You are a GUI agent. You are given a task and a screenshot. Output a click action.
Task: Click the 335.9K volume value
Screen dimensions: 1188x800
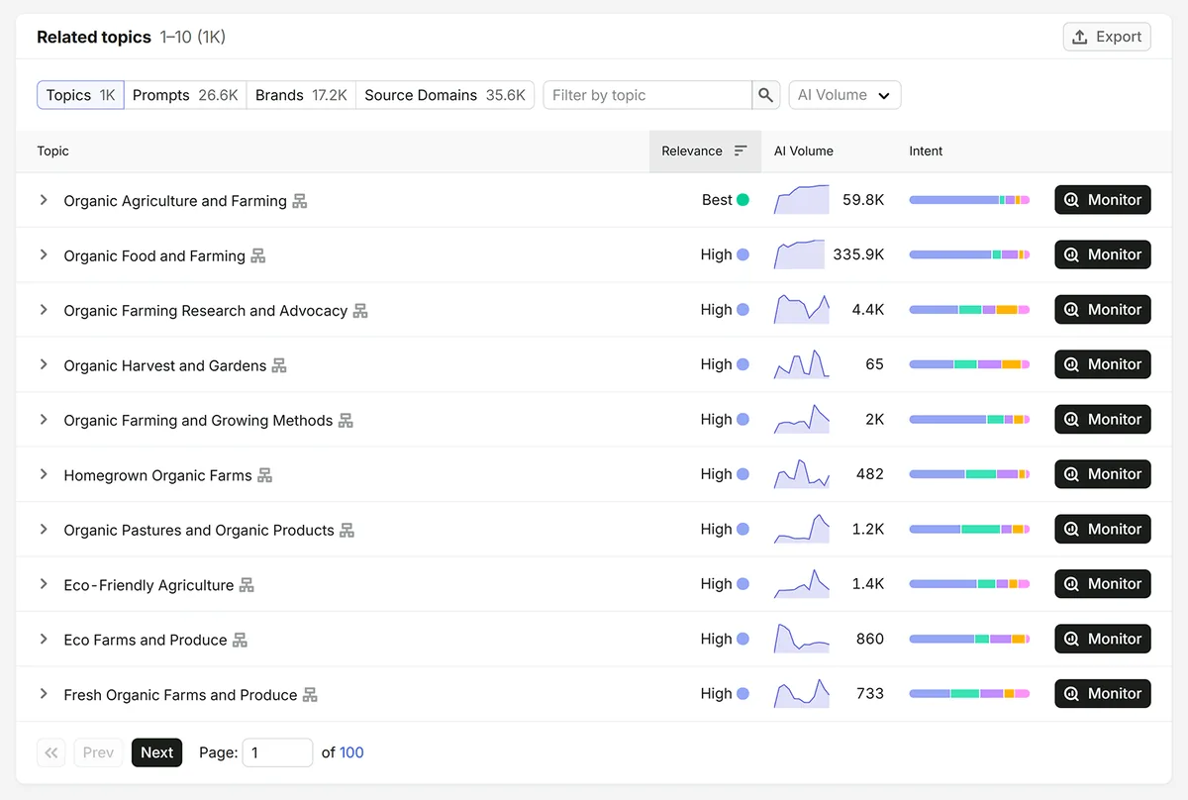(858, 254)
